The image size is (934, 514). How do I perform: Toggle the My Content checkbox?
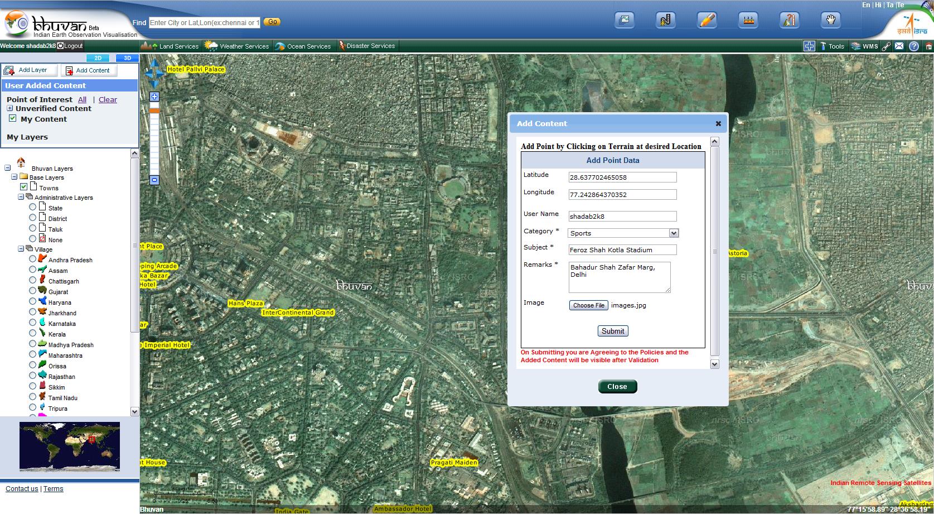click(13, 118)
